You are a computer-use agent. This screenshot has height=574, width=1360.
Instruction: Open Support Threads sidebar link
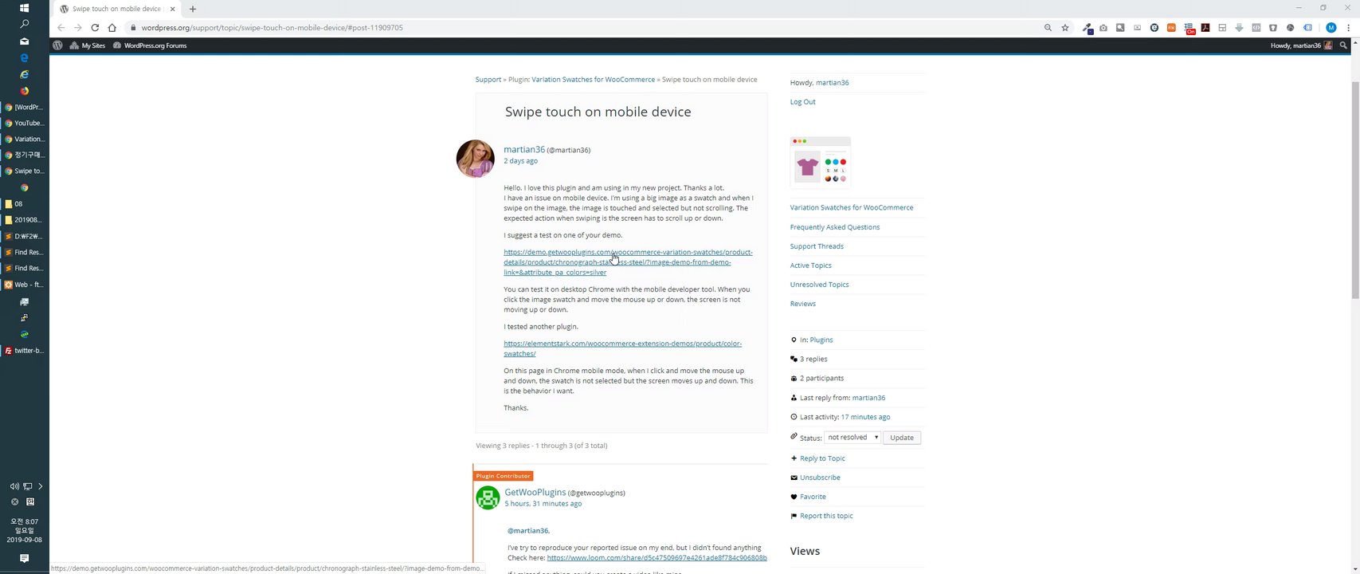(817, 246)
